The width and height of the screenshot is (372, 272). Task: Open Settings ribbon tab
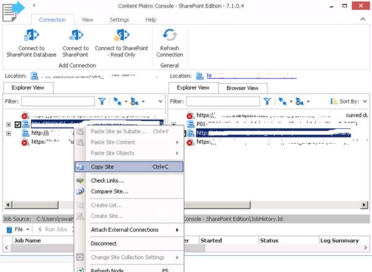click(x=119, y=20)
